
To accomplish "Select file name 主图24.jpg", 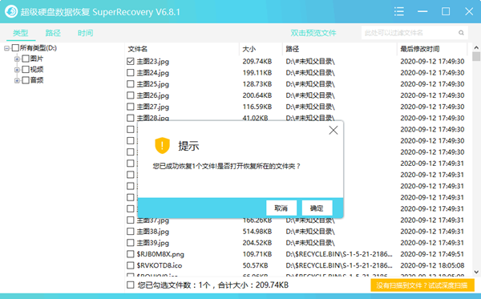I will tap(153, 73).
